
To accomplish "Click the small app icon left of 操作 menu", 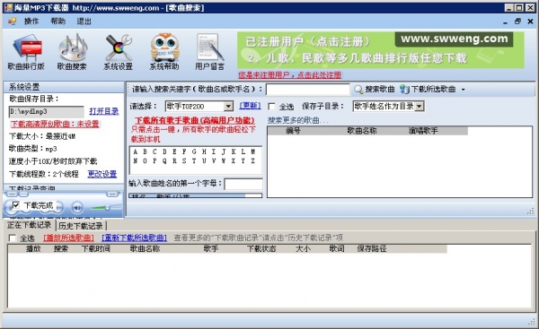I will pos(12,22).
